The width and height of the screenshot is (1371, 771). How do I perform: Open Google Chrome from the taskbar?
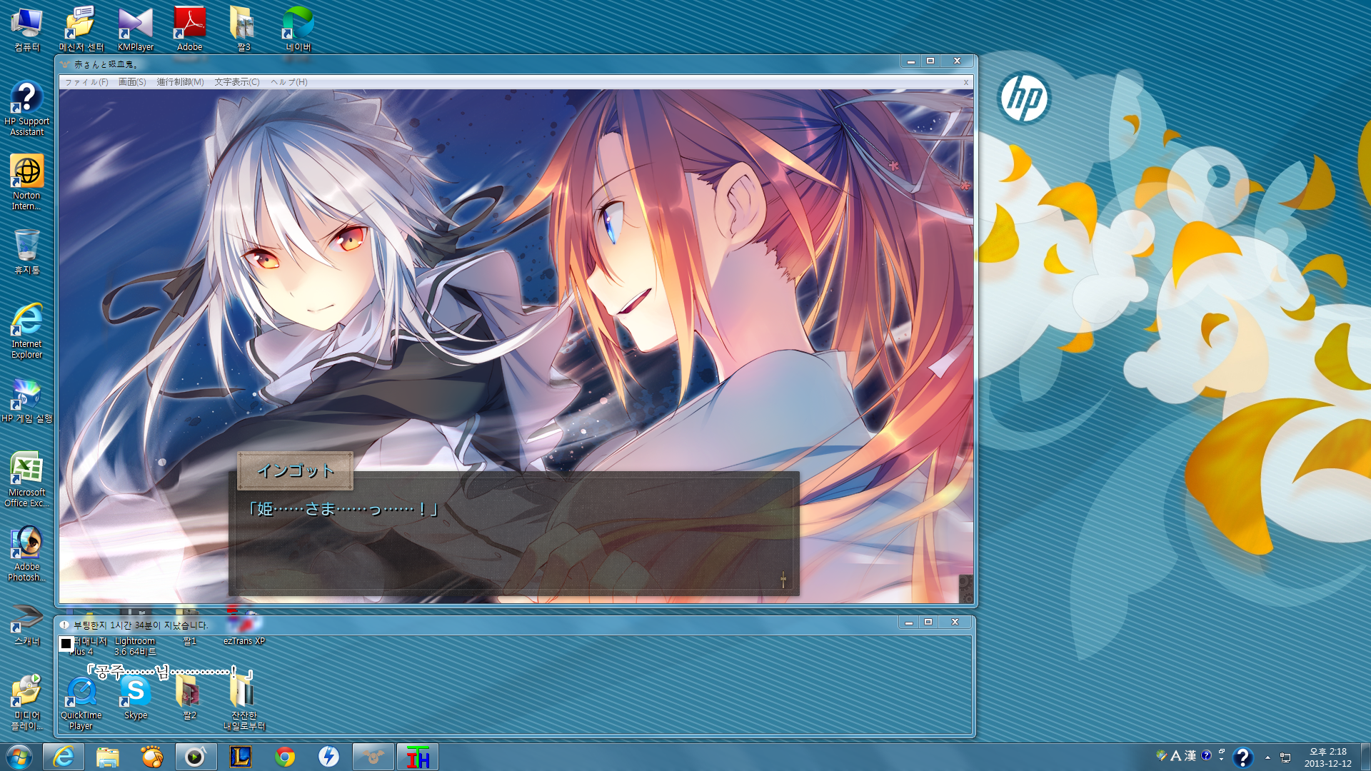285,757
